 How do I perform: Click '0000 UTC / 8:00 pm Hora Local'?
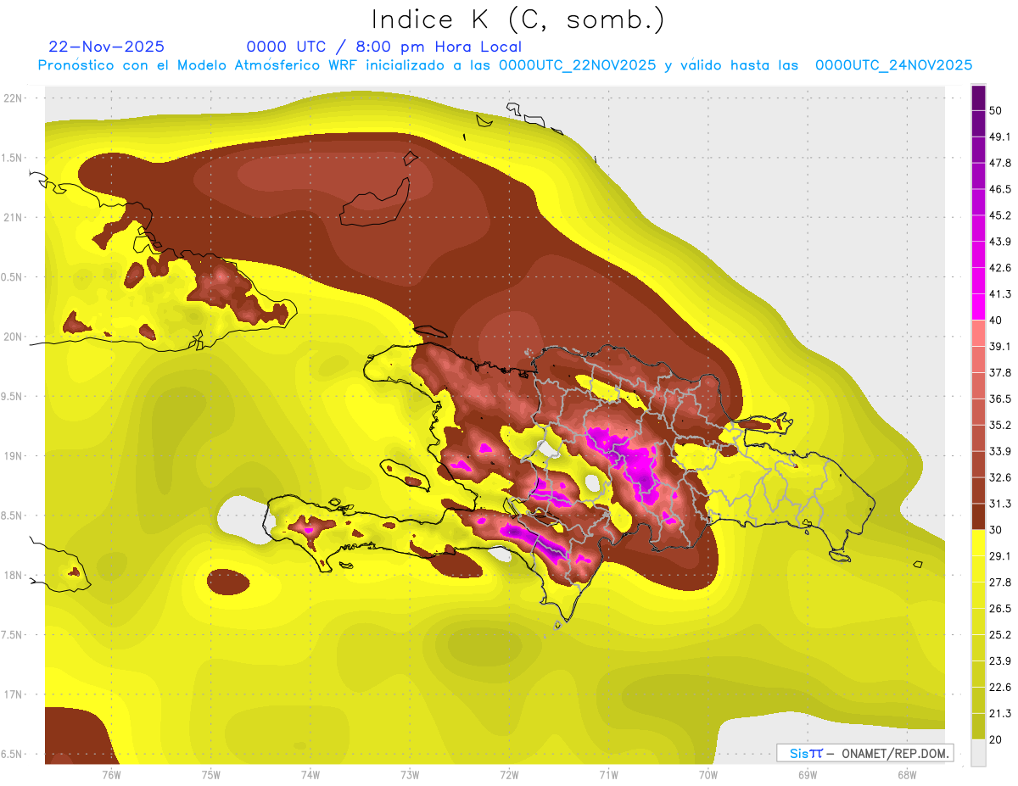click(x=383, y=47)
